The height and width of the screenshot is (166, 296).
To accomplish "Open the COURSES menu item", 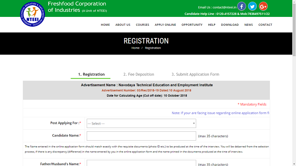I will coord(143,25).
